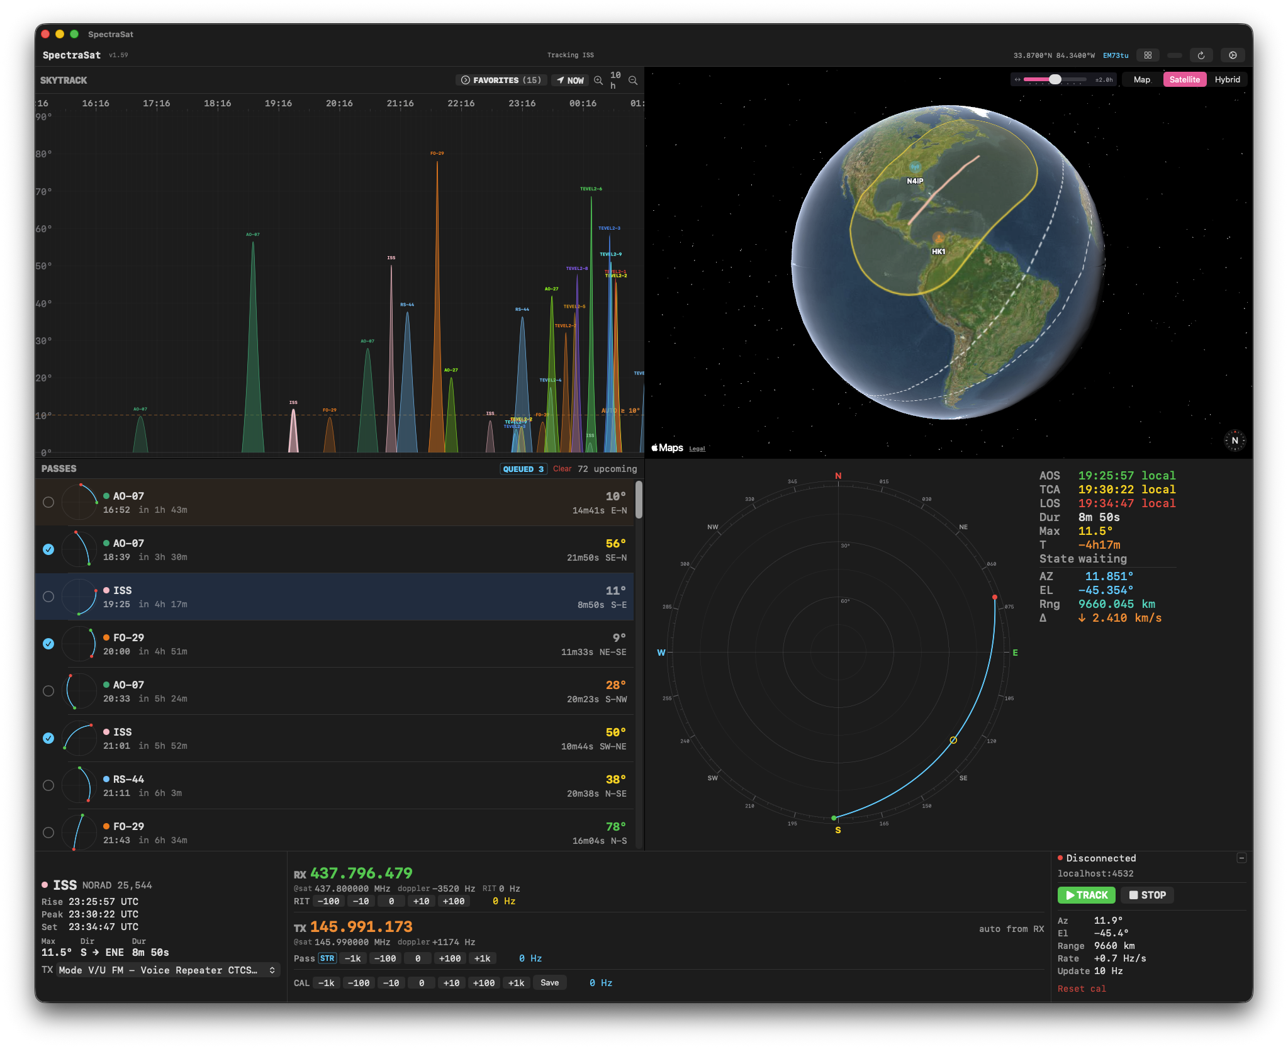Stop rotator tracking with STOP
Viewport: 1288px width, 1049px height.
(1147, 895)
